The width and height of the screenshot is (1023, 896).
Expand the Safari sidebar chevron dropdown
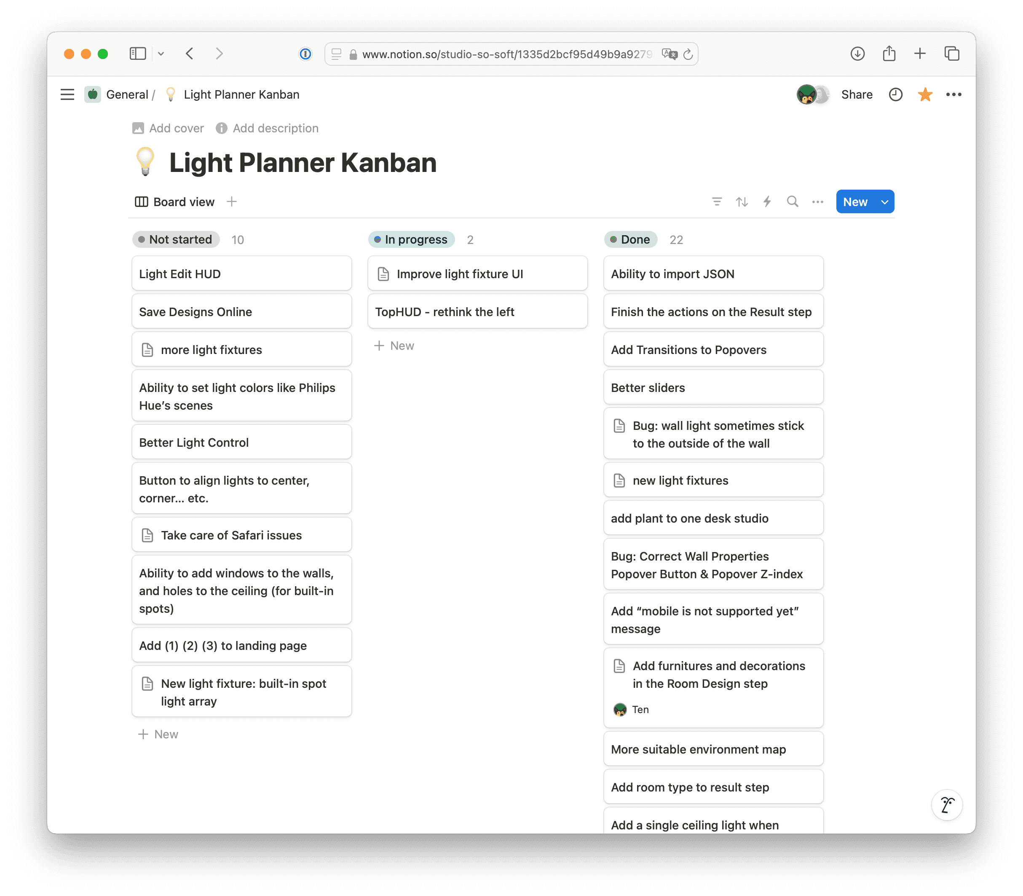click(161, 54)
